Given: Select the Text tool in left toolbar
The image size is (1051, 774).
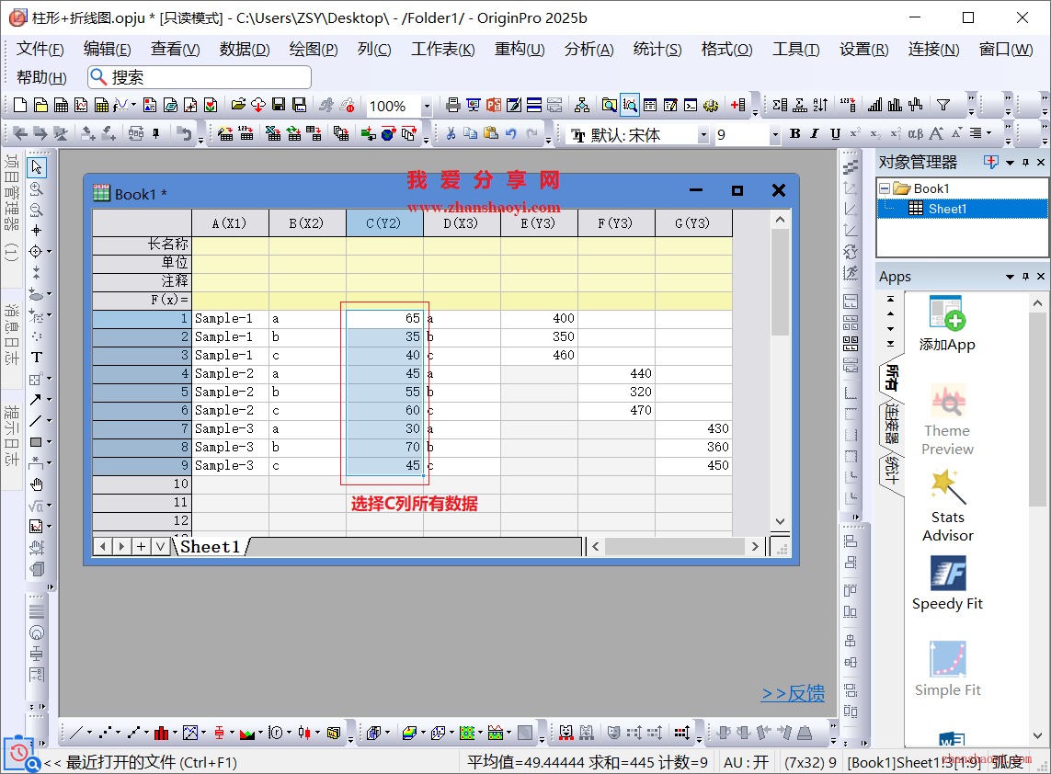Looking at the screenshot, I should pos(37,358).
